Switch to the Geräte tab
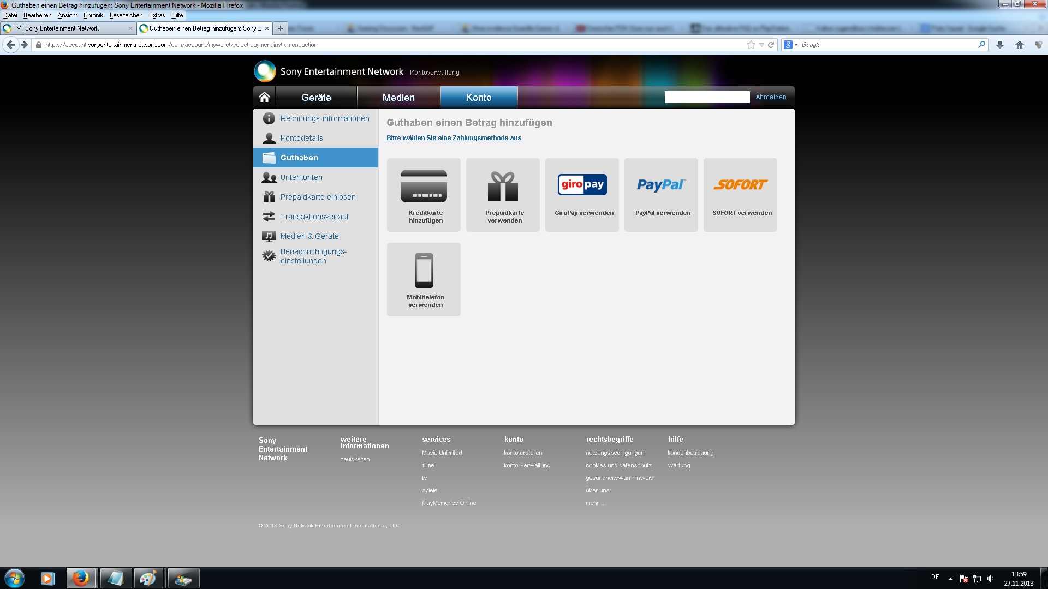This screenshot has width=1048, height=589. [316, 97]
